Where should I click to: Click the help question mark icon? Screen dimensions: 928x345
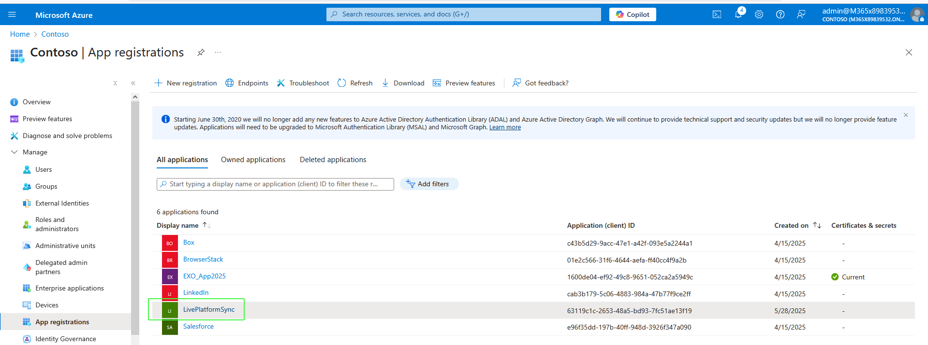[780, 14]
